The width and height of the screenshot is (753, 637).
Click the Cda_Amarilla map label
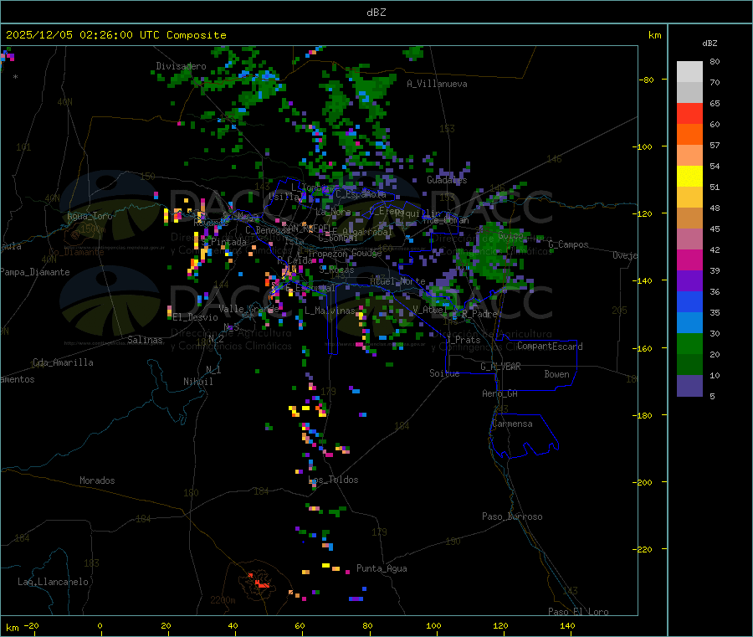(63, 362)
